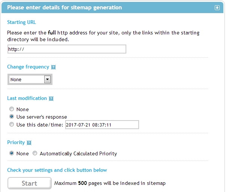Select None under Last modification
This screenshot has width=226, height=192.
pos(12,109)
